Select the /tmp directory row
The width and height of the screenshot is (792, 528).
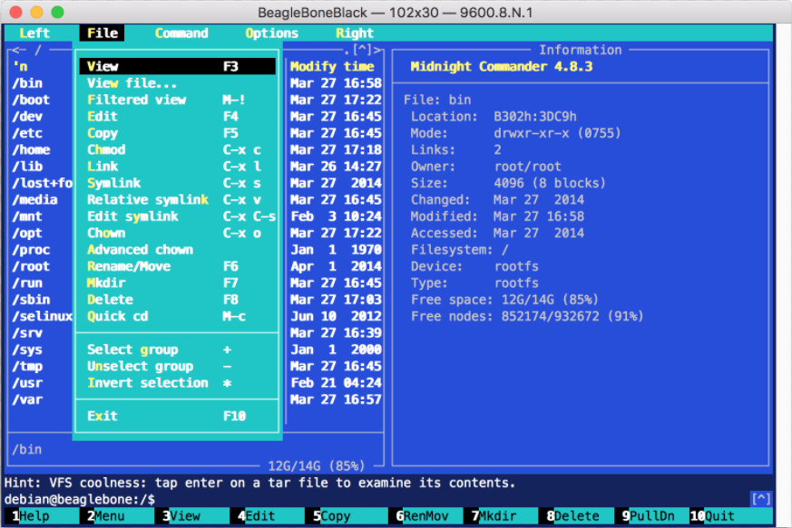tap(28, 366)
